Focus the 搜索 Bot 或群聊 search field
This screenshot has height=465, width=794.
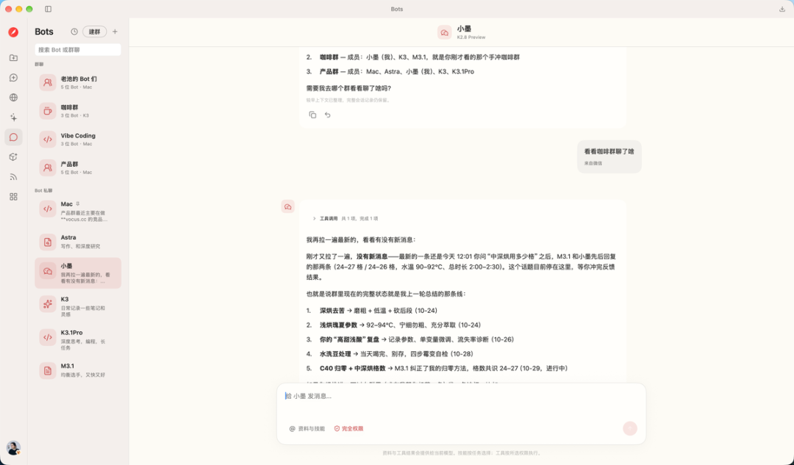pyautogui.click(x=78, y=50)
